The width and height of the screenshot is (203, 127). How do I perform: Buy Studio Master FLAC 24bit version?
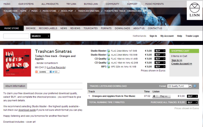pos(160,51)
